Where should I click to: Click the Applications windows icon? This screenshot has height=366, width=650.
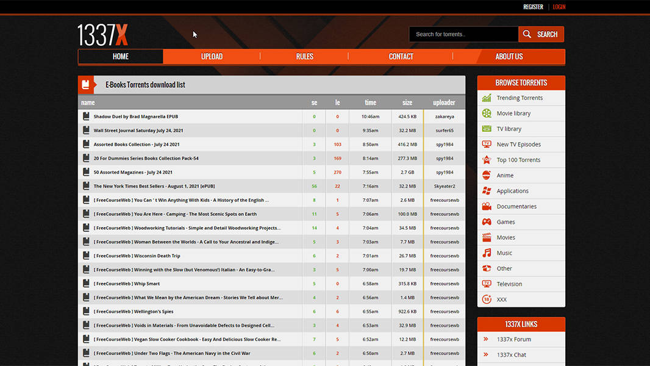(x=487, y=191)
